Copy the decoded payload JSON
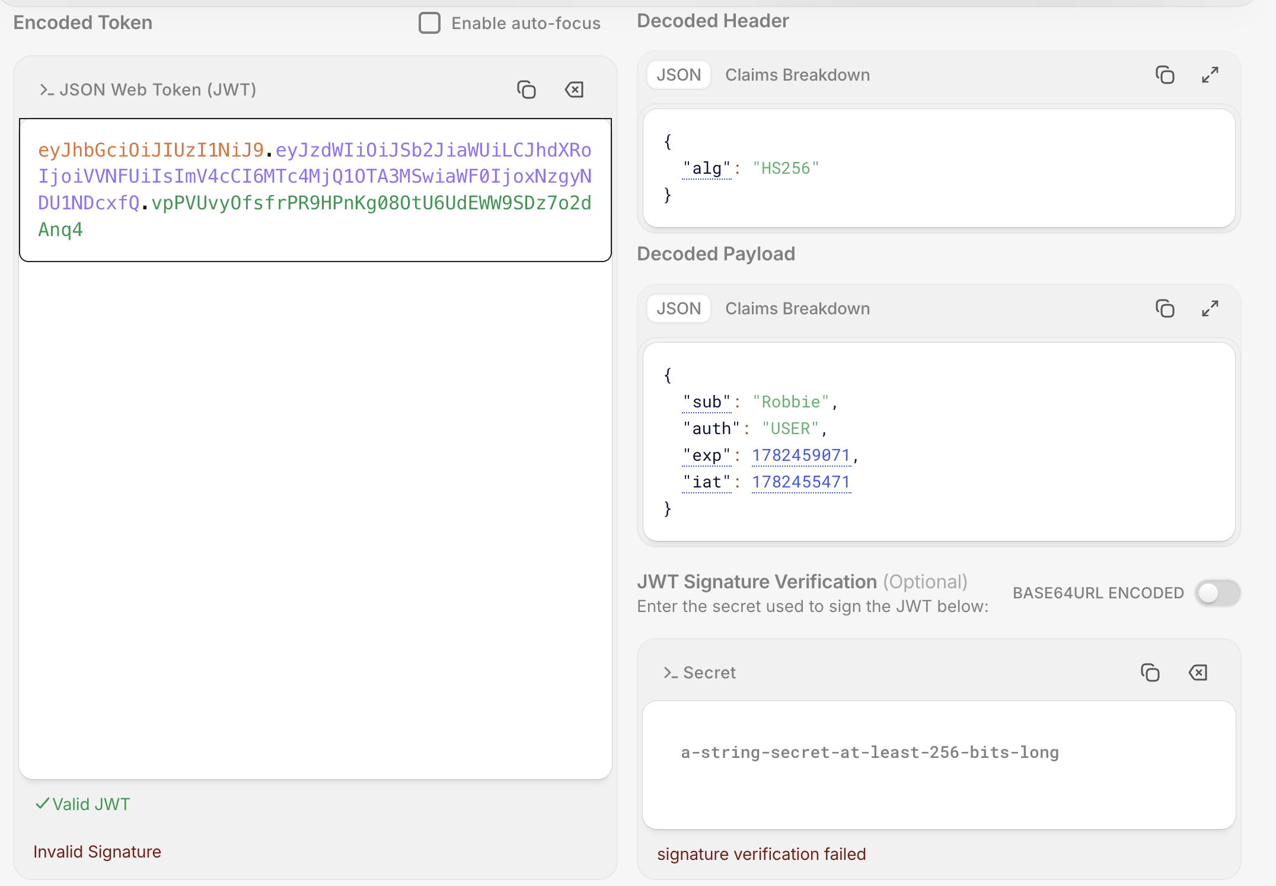The image size is (1276, 886). [1165, 308]
